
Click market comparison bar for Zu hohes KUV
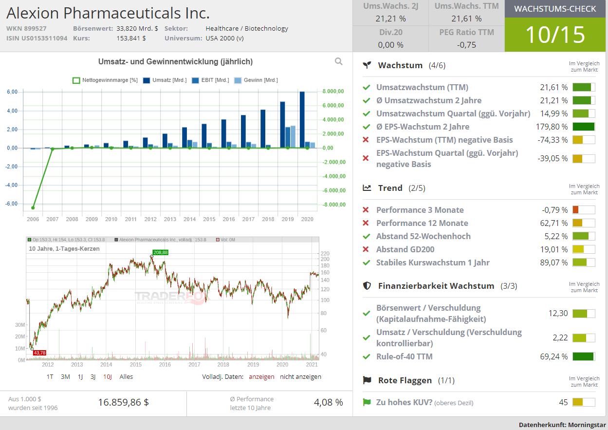point(584,402)
